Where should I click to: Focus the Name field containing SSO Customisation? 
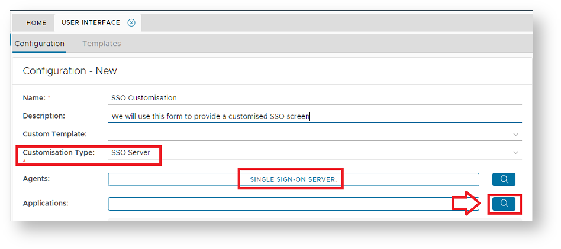[314, 98]
